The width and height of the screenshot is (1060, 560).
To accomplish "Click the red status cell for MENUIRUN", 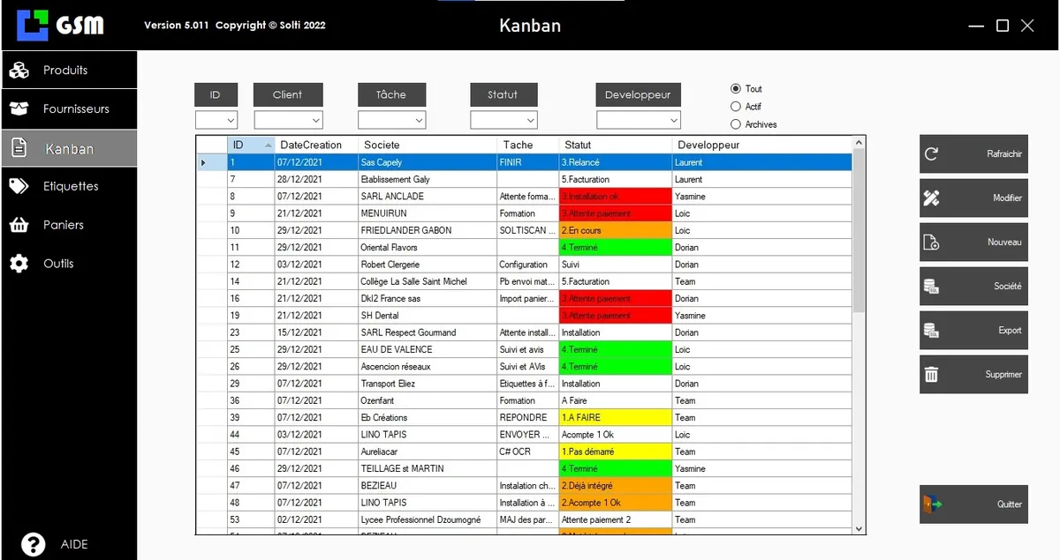I will 615,213.
